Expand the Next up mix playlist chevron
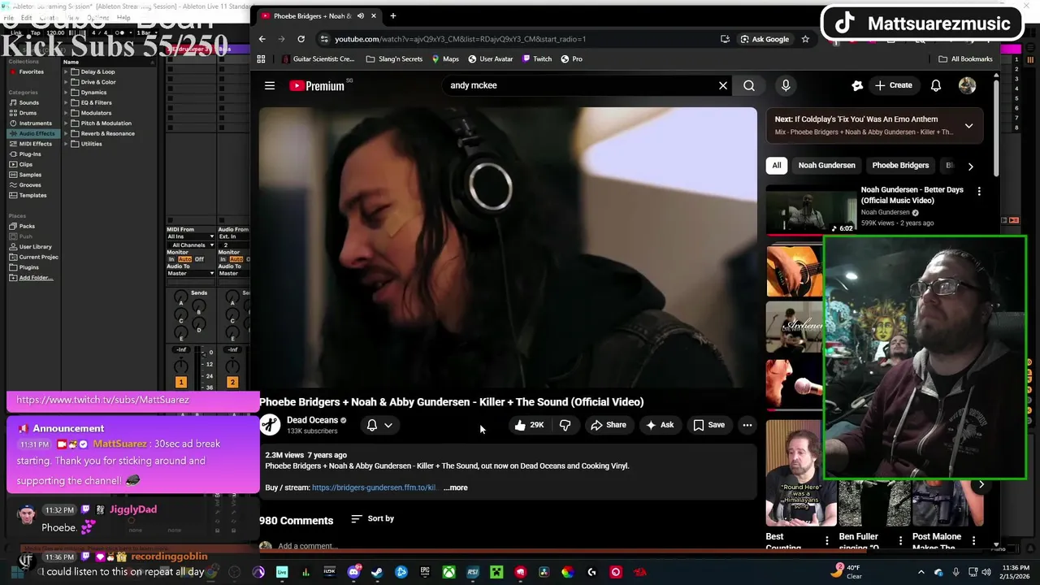The width and height of the screenshot is (1040, 585). click(x=968, y=126)
